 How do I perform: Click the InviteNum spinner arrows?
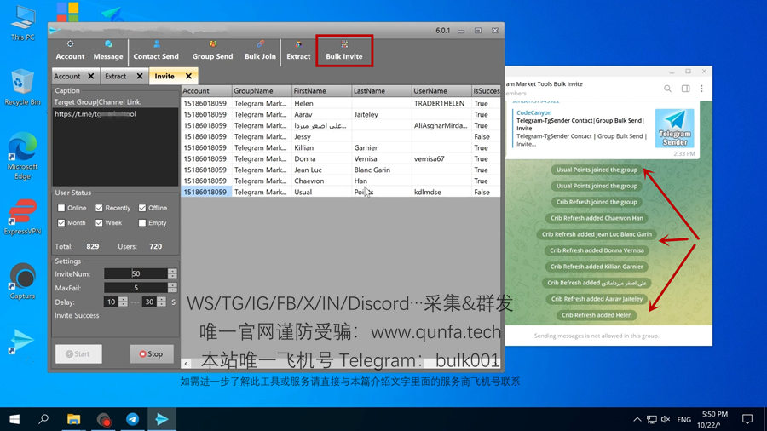coord(172,273)
